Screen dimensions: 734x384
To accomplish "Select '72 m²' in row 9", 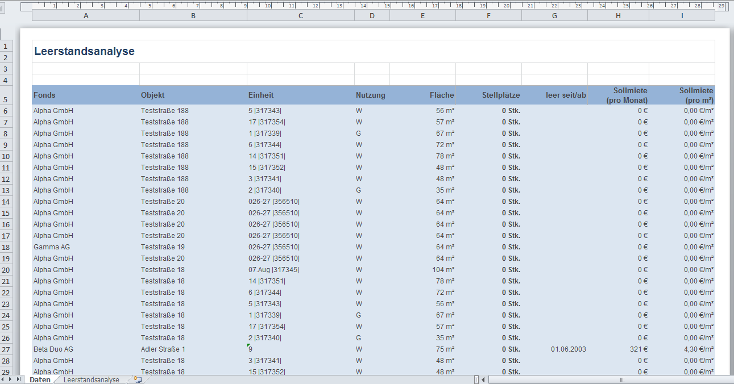I will [423, 145].
